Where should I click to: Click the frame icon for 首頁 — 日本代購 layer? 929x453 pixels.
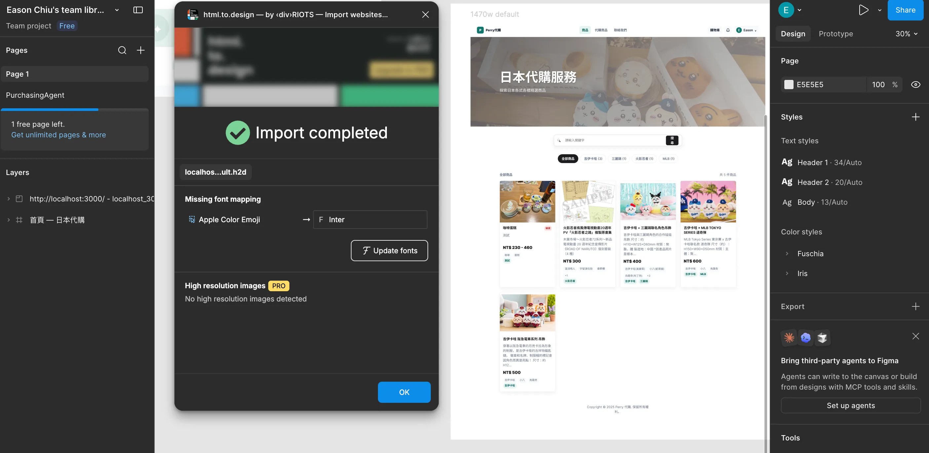(x=19, y=220)
